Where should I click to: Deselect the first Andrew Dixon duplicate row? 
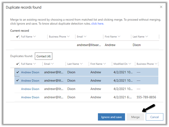pos(17,72)
